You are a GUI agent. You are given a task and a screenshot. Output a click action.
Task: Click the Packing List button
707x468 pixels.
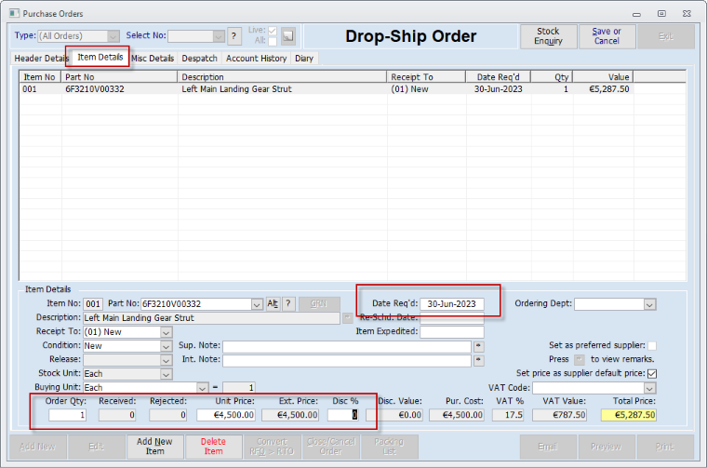click(389, 447)
